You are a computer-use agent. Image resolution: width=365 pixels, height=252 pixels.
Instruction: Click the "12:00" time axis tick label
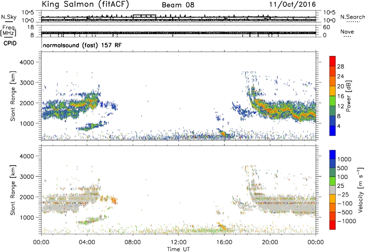click(178, 242)
